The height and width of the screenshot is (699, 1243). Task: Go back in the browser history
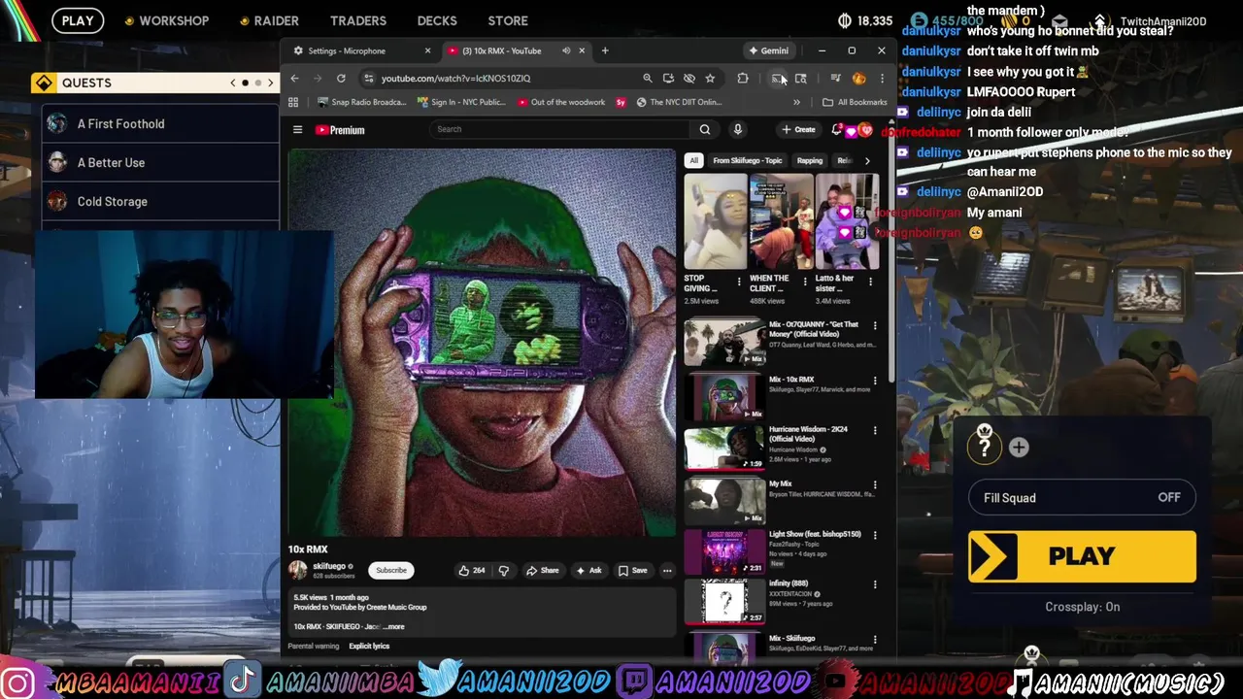[x=295, y=79]
